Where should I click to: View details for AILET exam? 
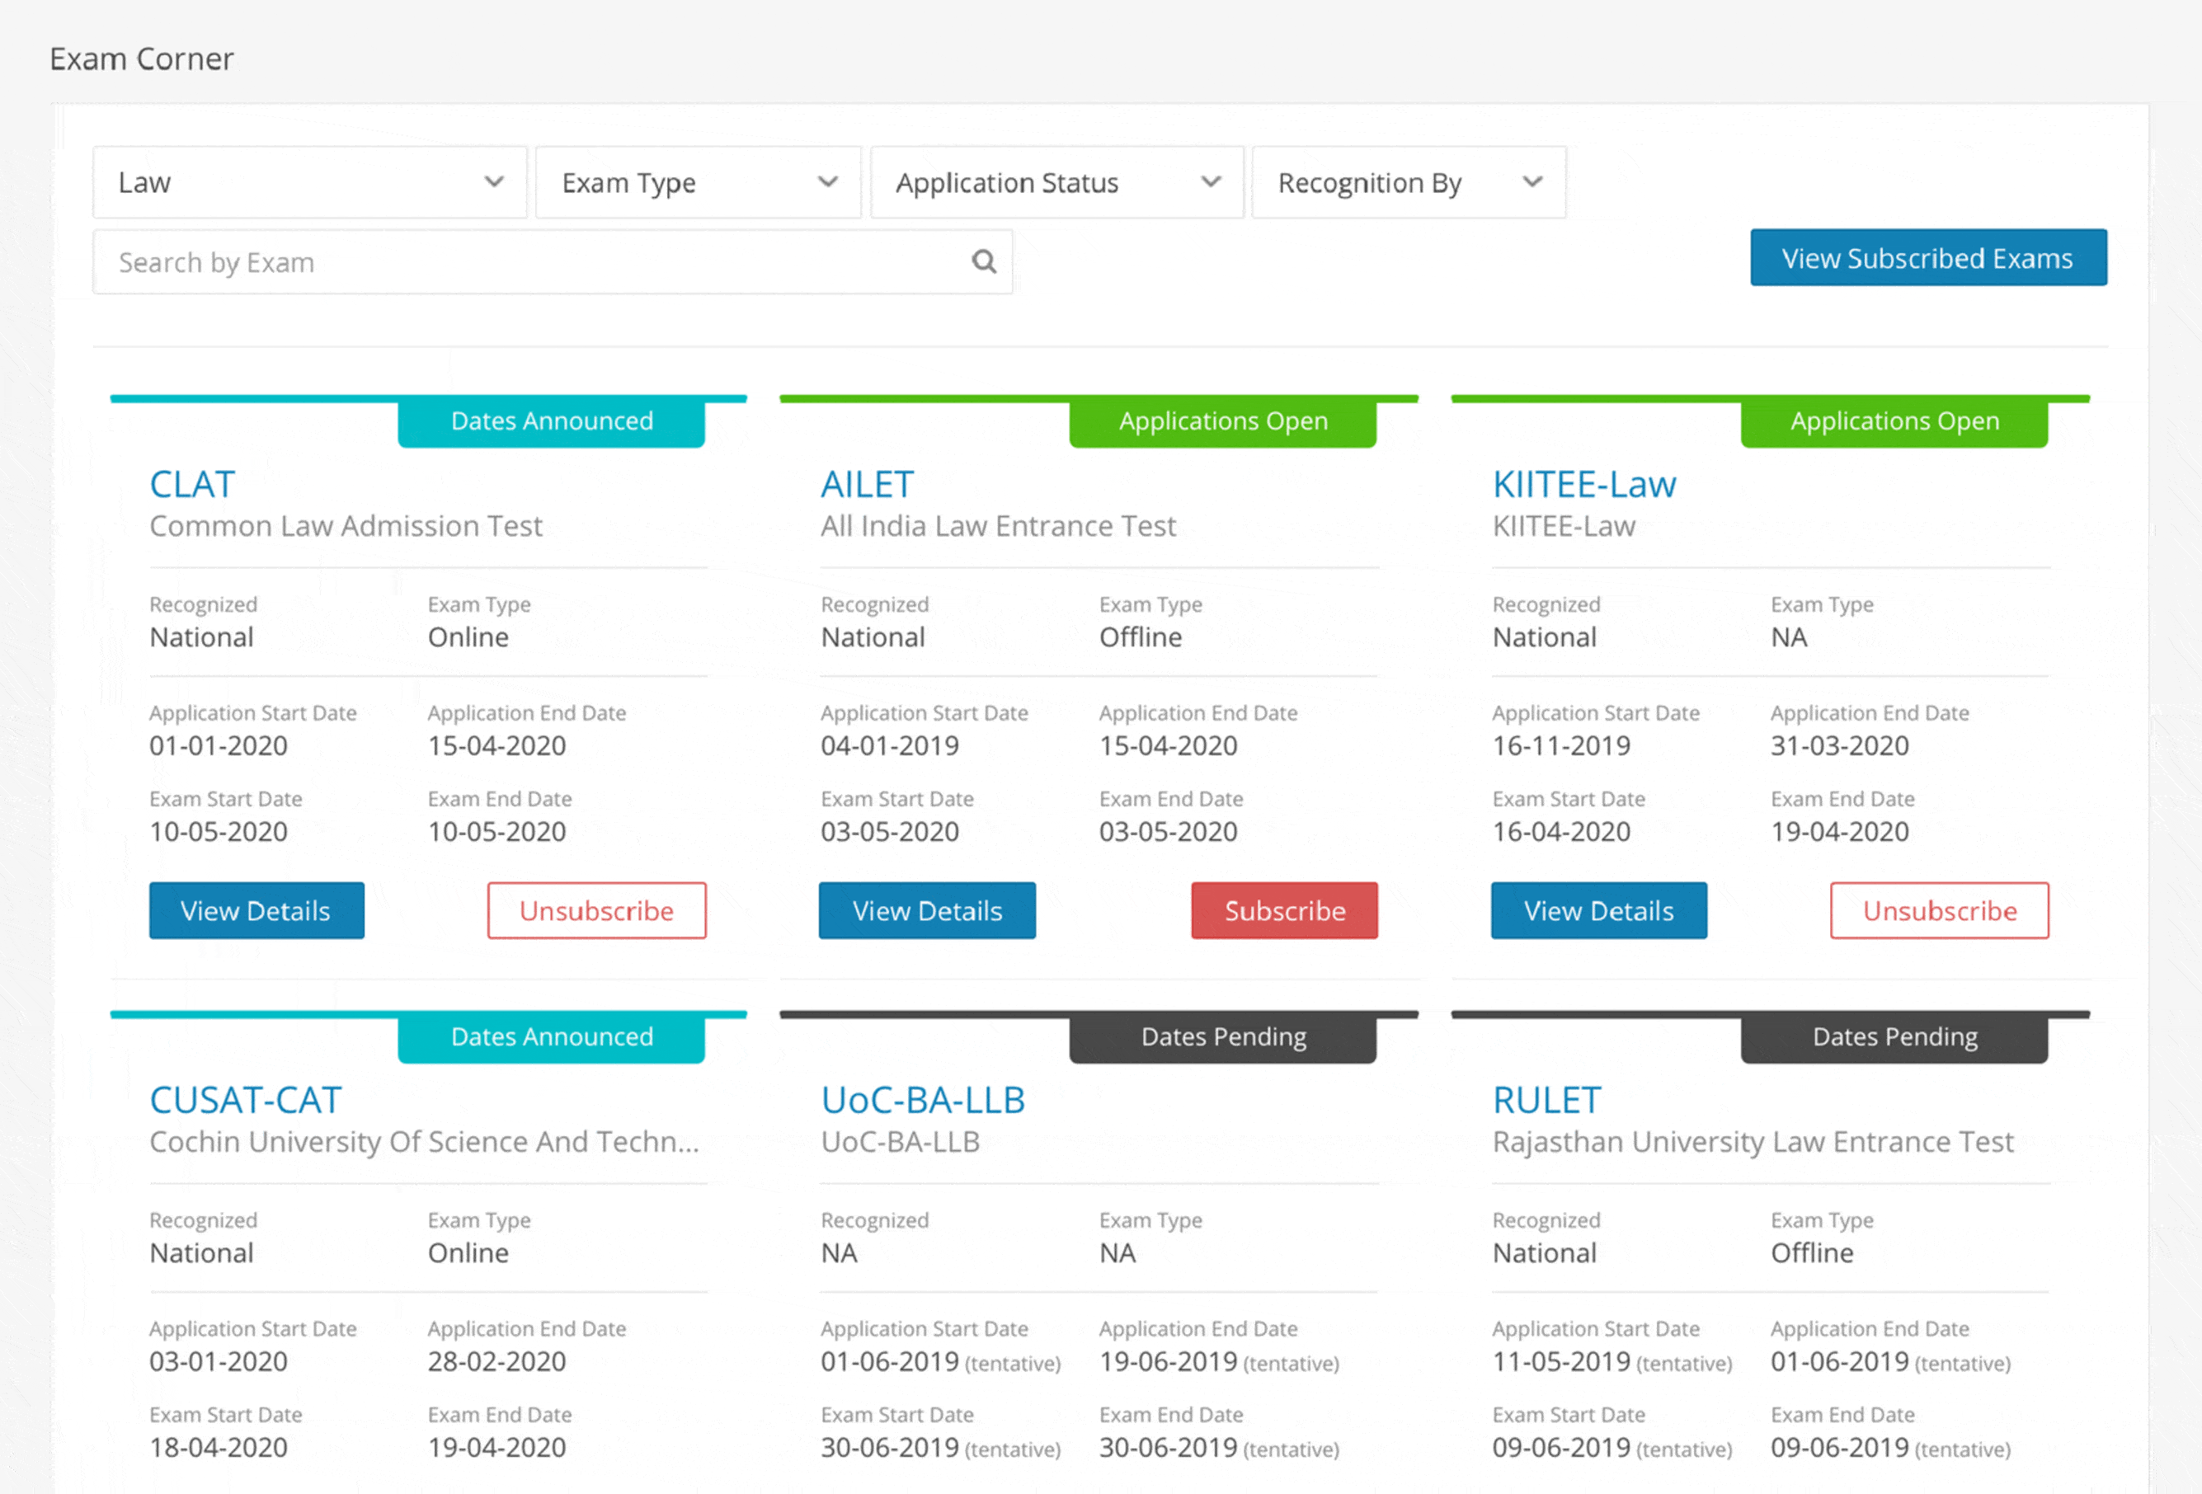927,910
